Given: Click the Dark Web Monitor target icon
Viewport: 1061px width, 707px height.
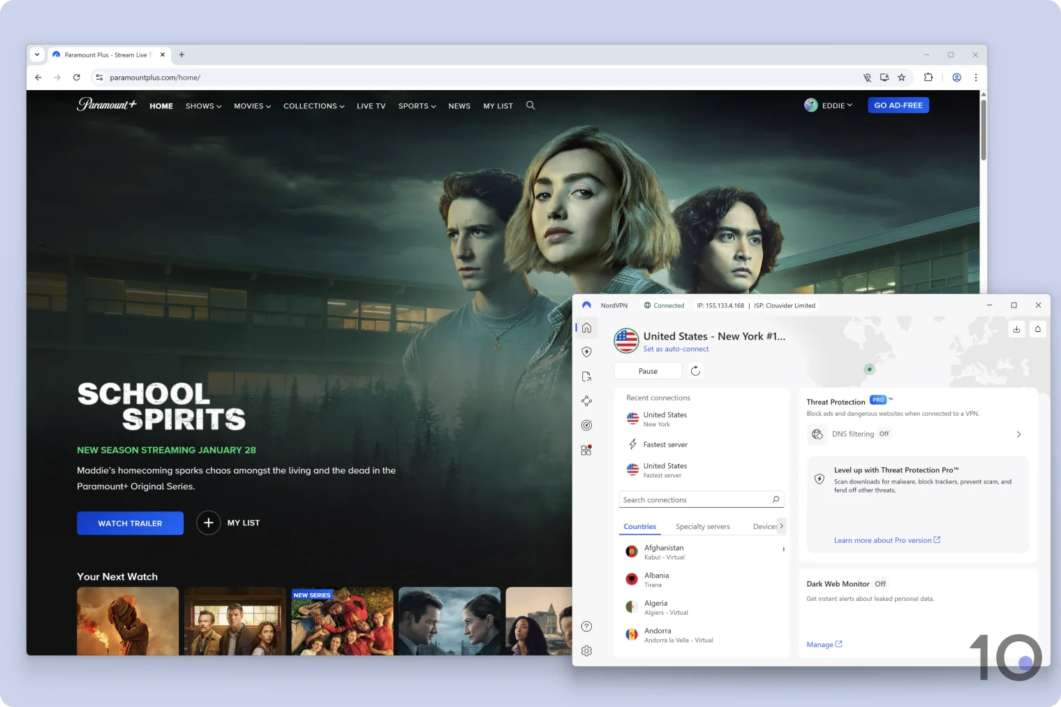Looking at the screenshot, I should pos(587,425).
